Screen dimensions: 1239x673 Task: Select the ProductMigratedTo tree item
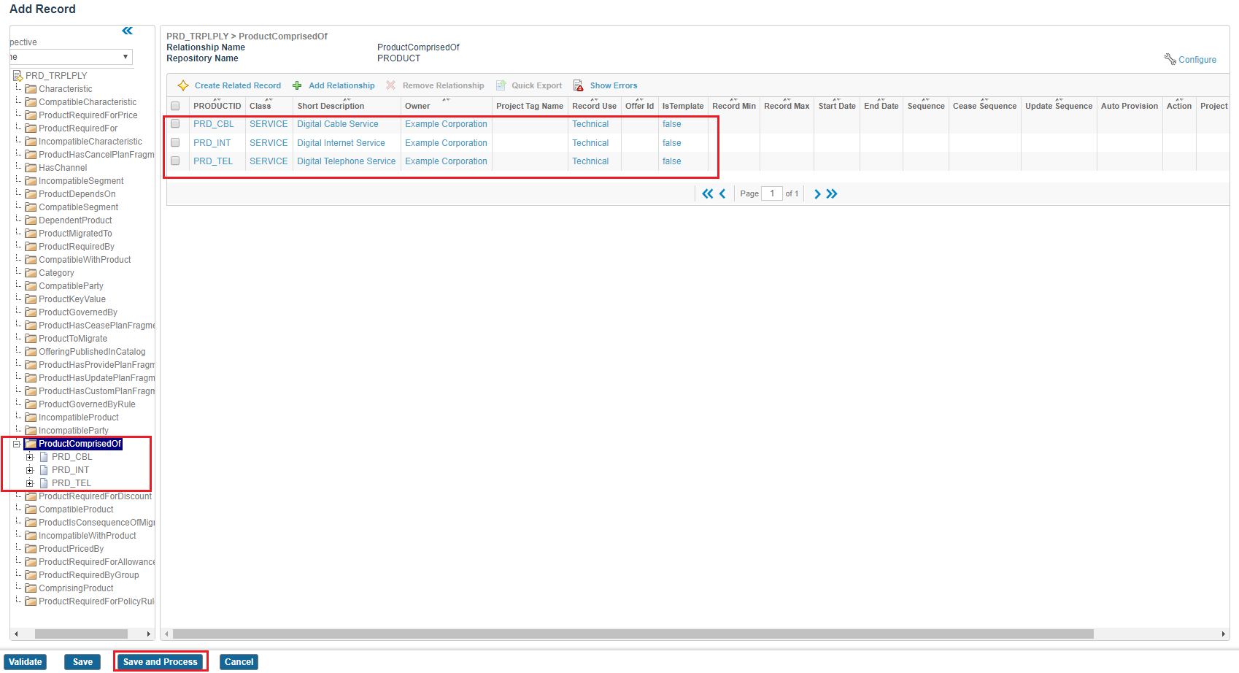click(75, 234)
